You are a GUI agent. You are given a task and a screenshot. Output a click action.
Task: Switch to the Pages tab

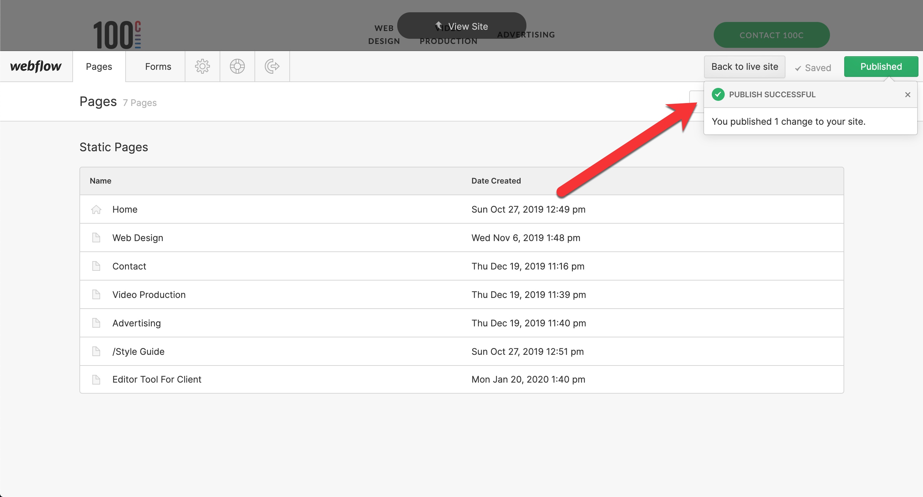tap(99, 67)
